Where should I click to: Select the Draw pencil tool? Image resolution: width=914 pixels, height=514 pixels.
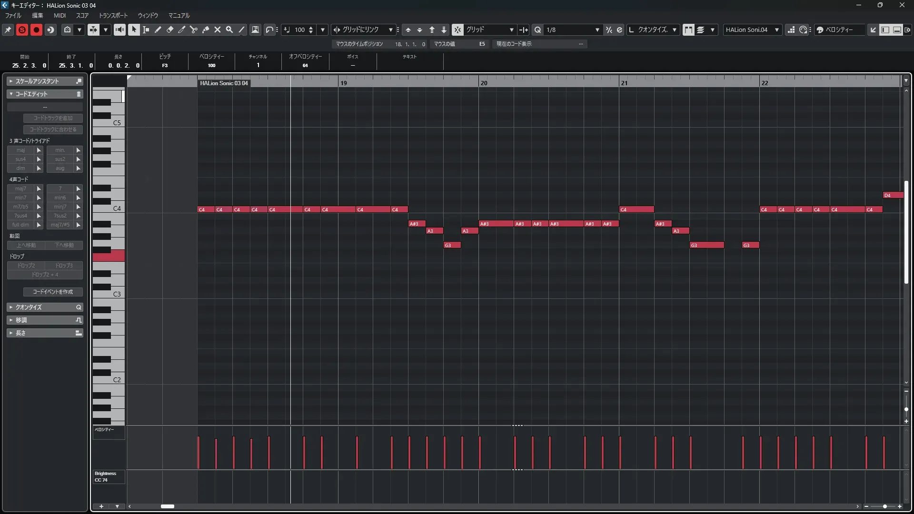(158, 30)
